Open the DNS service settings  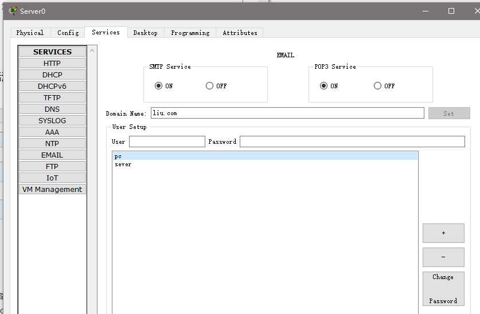coord(52,109)
